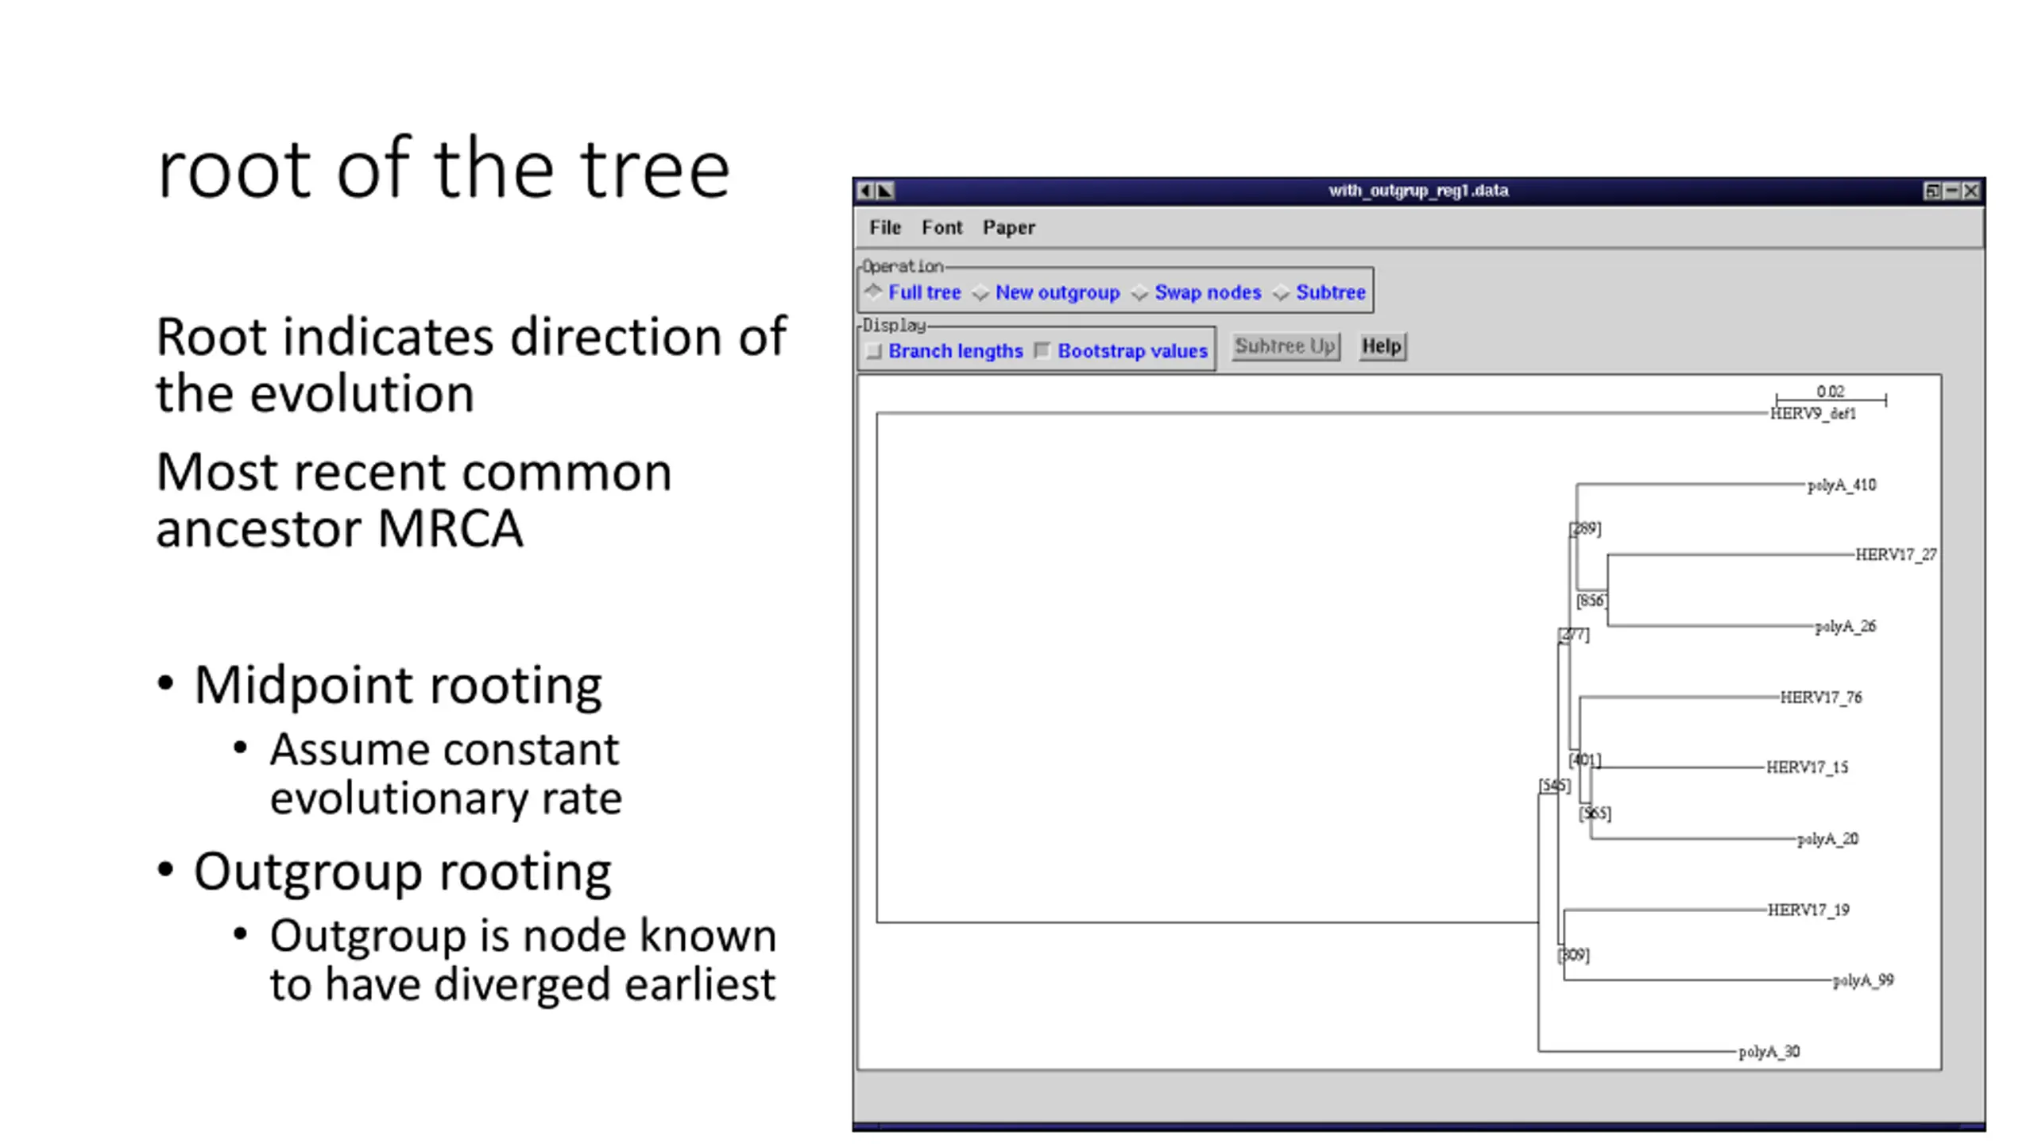This screenshot has height=1144, width=2034.
Task: Click the [401] bootstrap node label
Action: point(1585,760)
